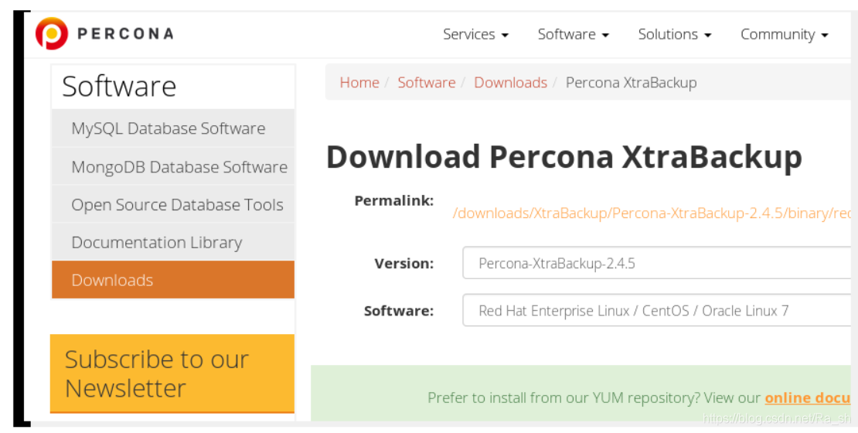Viewport: 858px width, 433px height.
Task: Click the XtraBackup permalink URL
Action: point(652,213)
